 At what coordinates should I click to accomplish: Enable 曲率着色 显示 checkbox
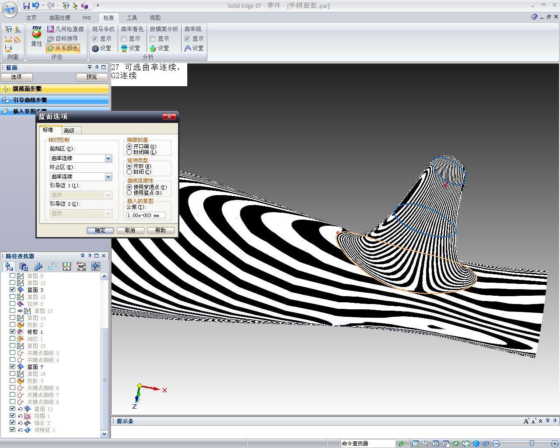pos(124,39)
